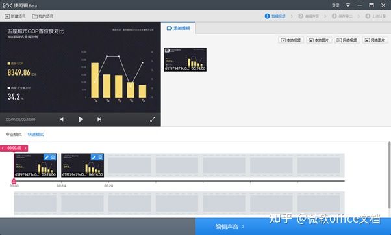Delete the second timeline clip with trash icon
The width and height of the screenshot is (391, 235).
coord(100,157)
